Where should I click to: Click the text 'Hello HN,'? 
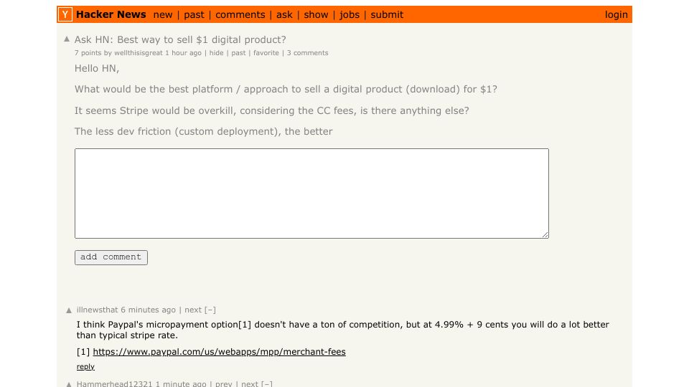[x=97, y=69]
